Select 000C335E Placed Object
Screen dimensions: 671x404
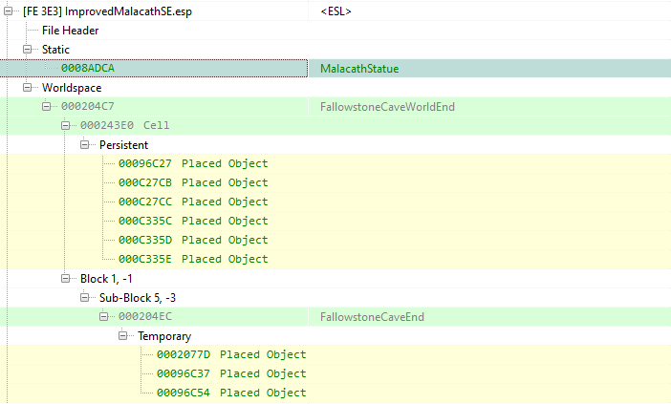pos(193,259)
